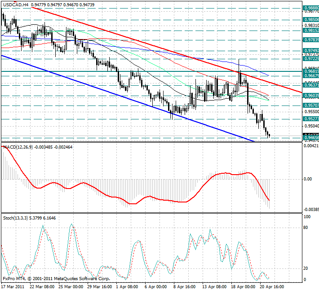Click the 0.9570 price level tag
Screen dimensions: 319x290
(x=310, y=105)
